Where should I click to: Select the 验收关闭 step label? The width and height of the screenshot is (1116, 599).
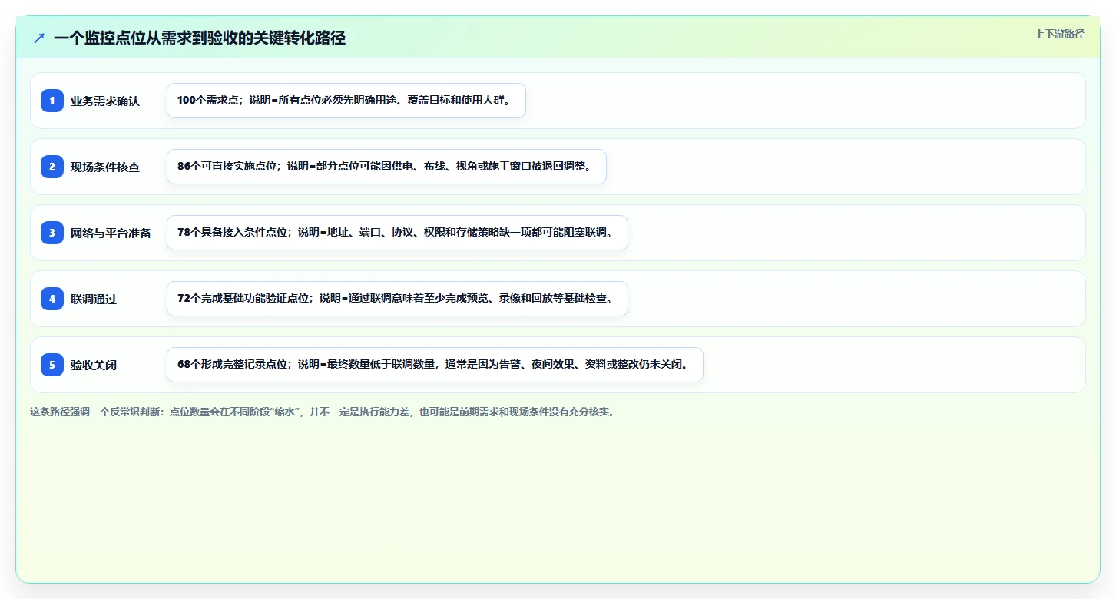pos(94,365)
